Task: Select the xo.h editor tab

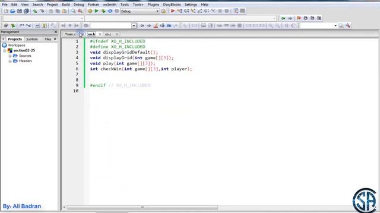Action: tap(91, 34)
